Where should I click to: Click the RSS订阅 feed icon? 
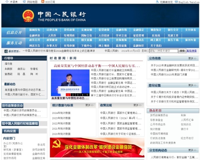pyautogui.click(x=43, y=2)
